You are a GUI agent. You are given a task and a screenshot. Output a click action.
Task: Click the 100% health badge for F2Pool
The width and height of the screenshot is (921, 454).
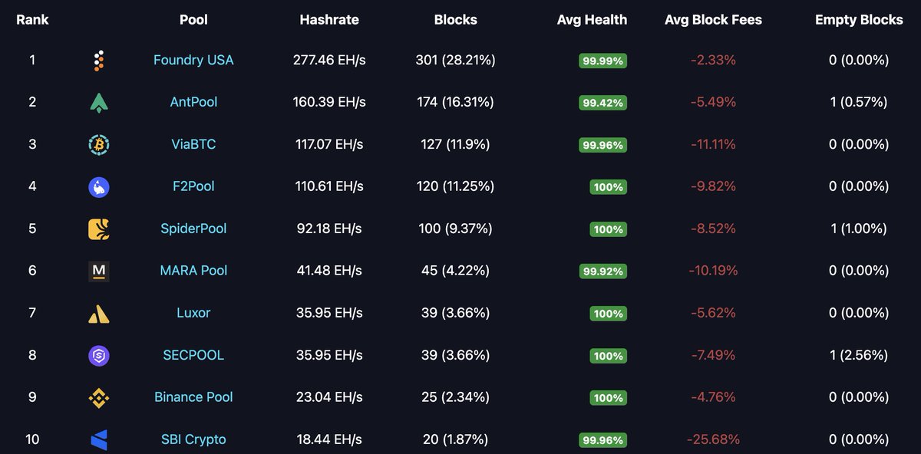pyautogui.click(x=609, y=187)
